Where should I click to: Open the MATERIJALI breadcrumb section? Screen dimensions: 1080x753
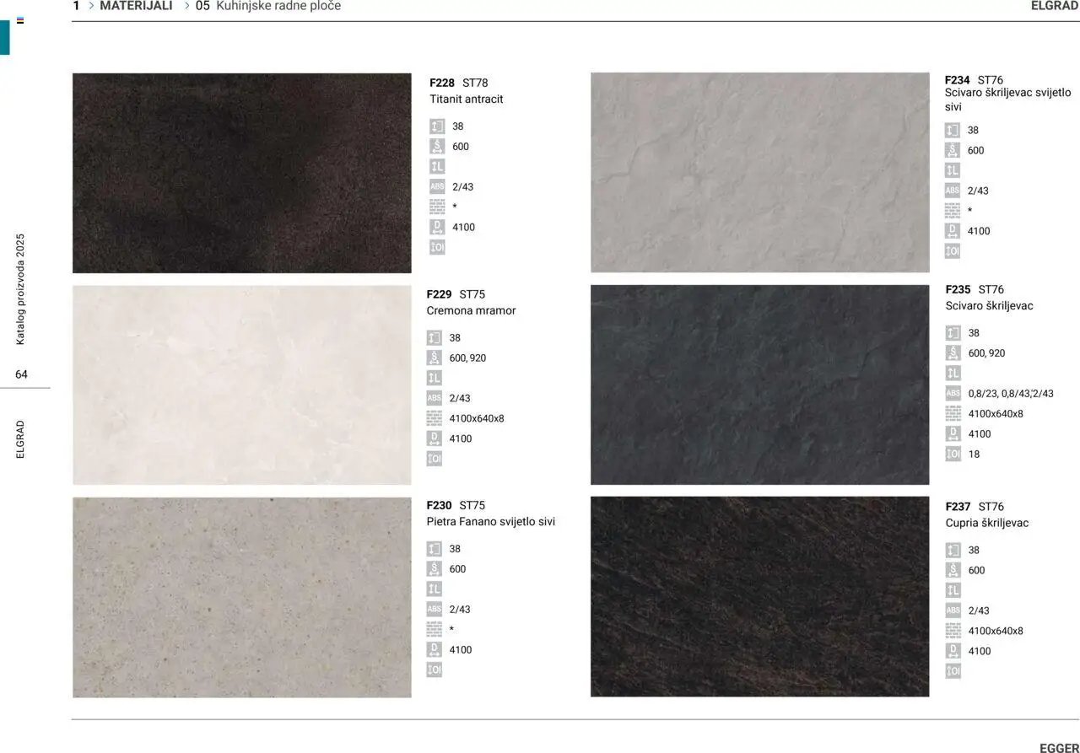[136, 6]
